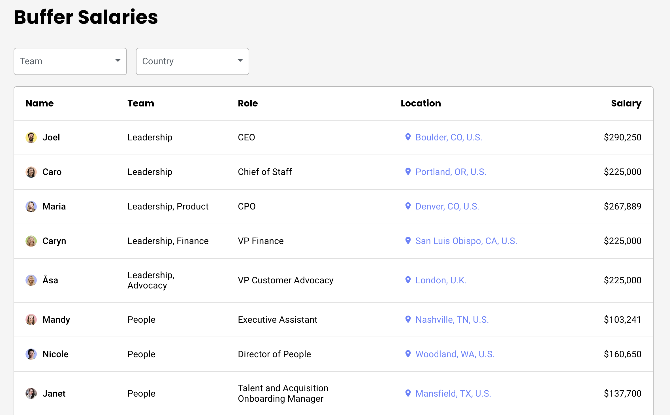
Task: Click Caryn's profile photo
Action: 31,241
